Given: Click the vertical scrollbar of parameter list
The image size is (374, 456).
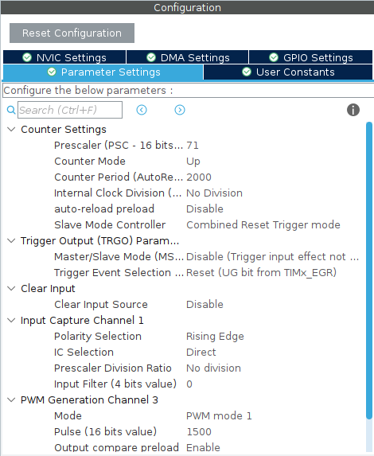Looking at the screenshot, I should (x=369, y=271).
